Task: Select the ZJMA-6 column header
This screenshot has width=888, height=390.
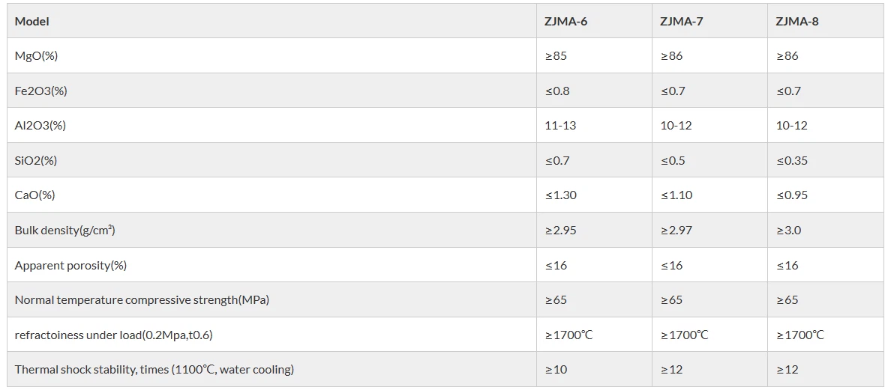Action: click(x=565, y=21)
